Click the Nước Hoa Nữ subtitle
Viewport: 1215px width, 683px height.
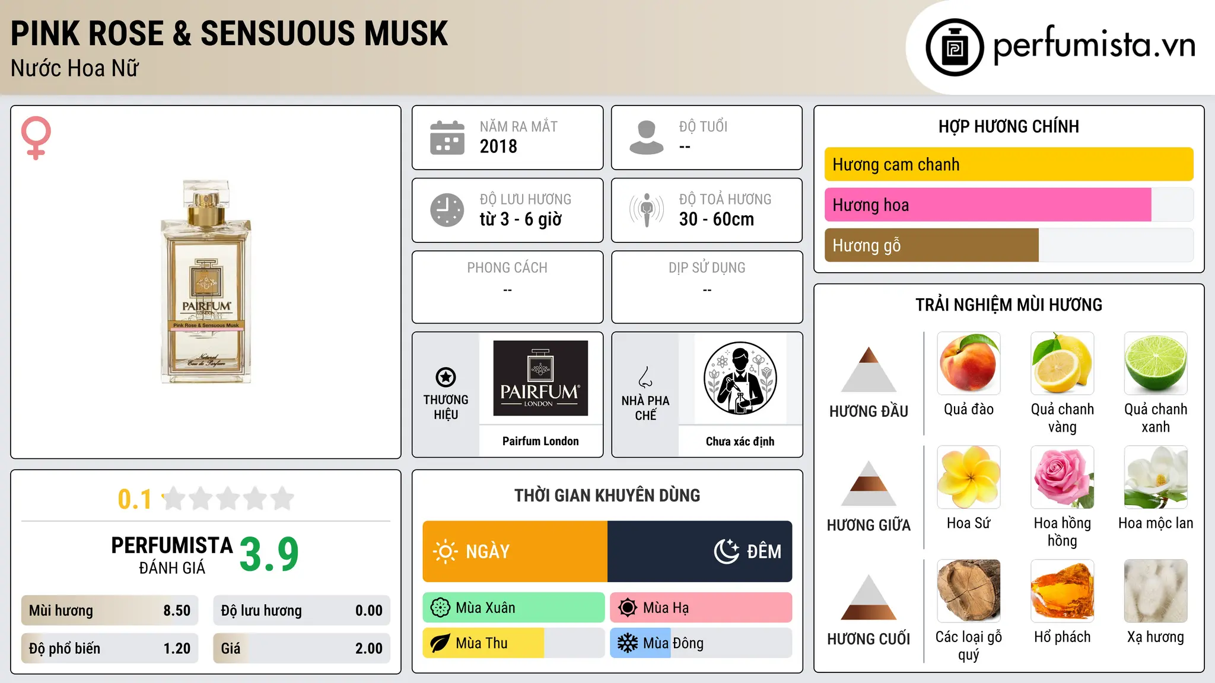tap(75, 68)
